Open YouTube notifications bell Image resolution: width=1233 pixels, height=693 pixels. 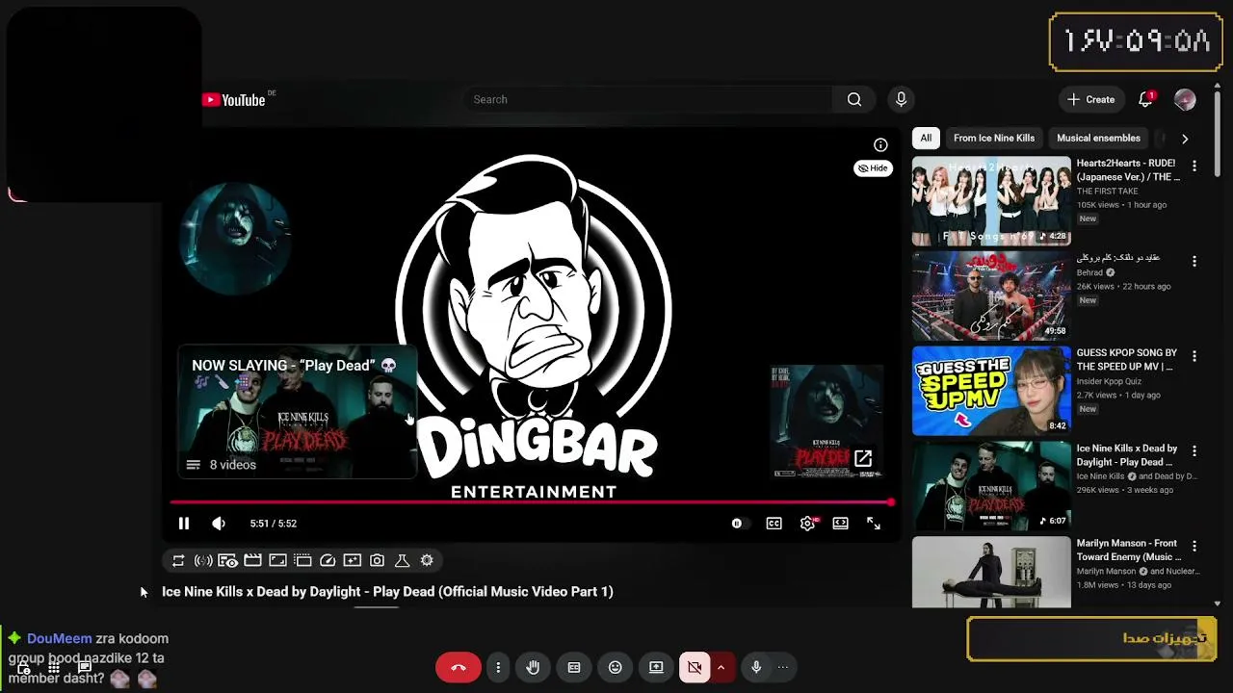pos(1146,99)
